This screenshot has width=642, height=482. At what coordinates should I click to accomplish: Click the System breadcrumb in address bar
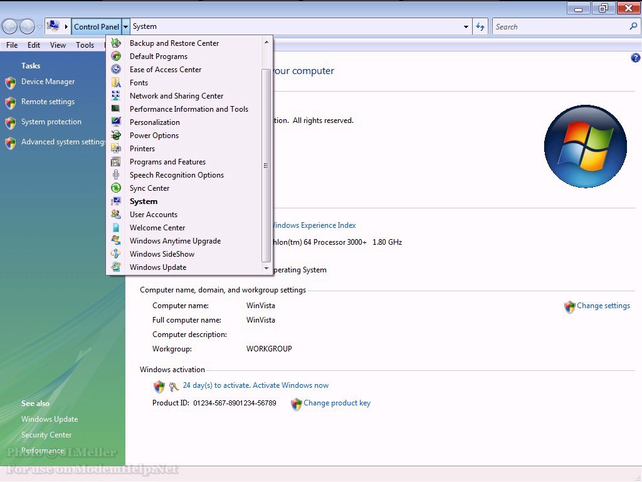pos(145,26)
